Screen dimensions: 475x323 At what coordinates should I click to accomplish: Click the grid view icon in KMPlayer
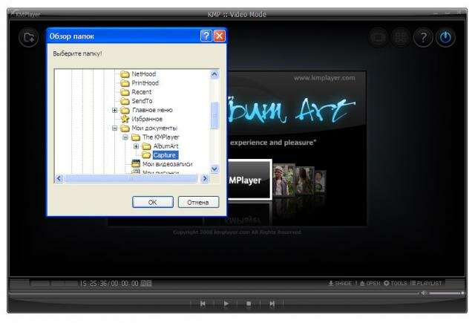(401, 37)
